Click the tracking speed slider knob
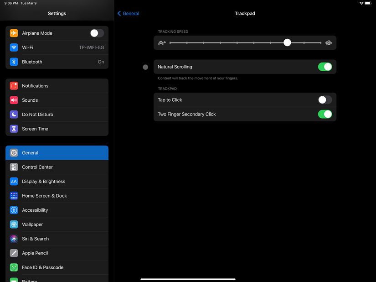 point(287,42)
